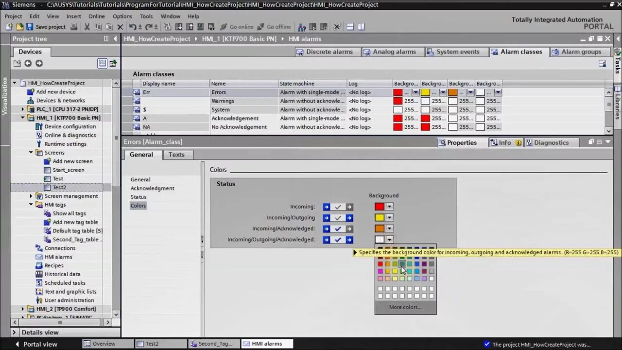
Task: Open the Project menu
Action: point(14,16)
